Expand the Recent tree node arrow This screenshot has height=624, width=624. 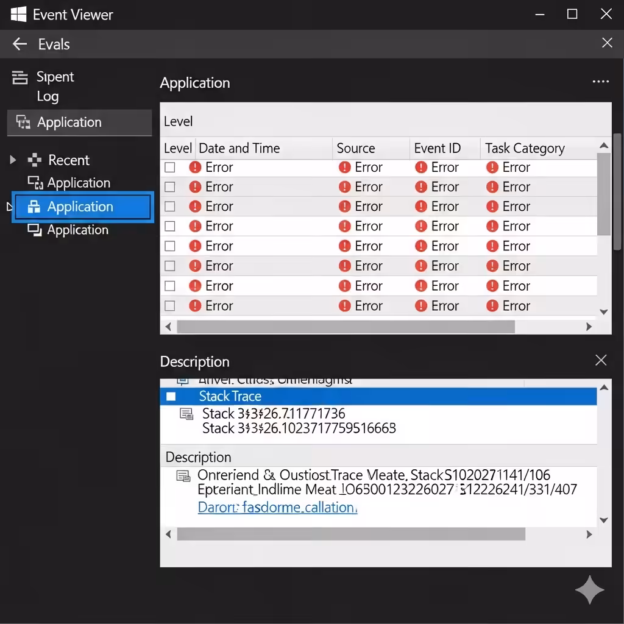13,160
